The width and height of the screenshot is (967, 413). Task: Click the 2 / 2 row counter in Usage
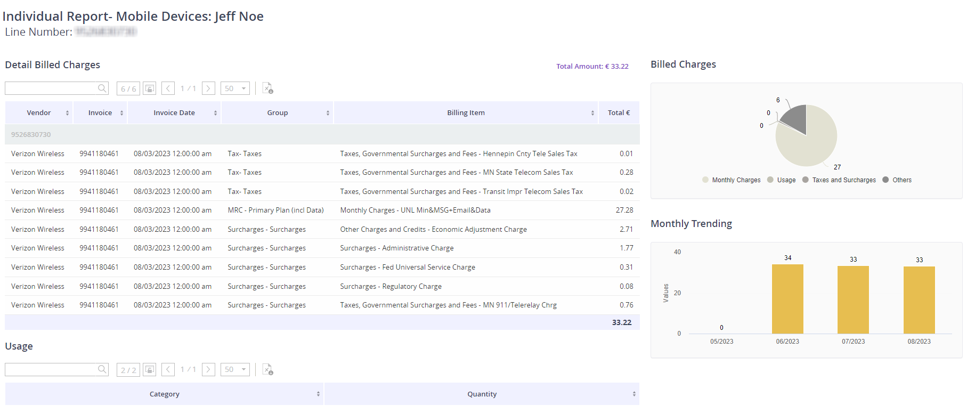point(128,369)
